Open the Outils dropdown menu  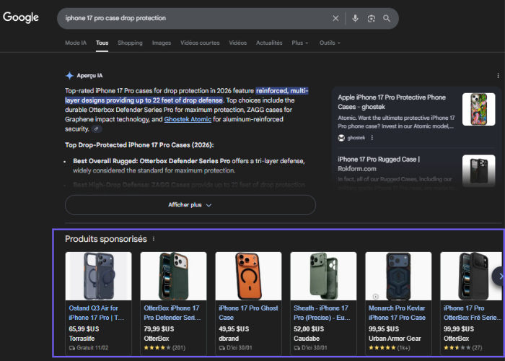click(330, 43)
